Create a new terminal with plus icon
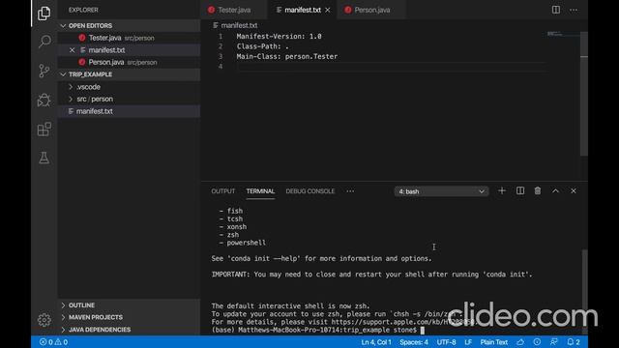 [502, 191]
